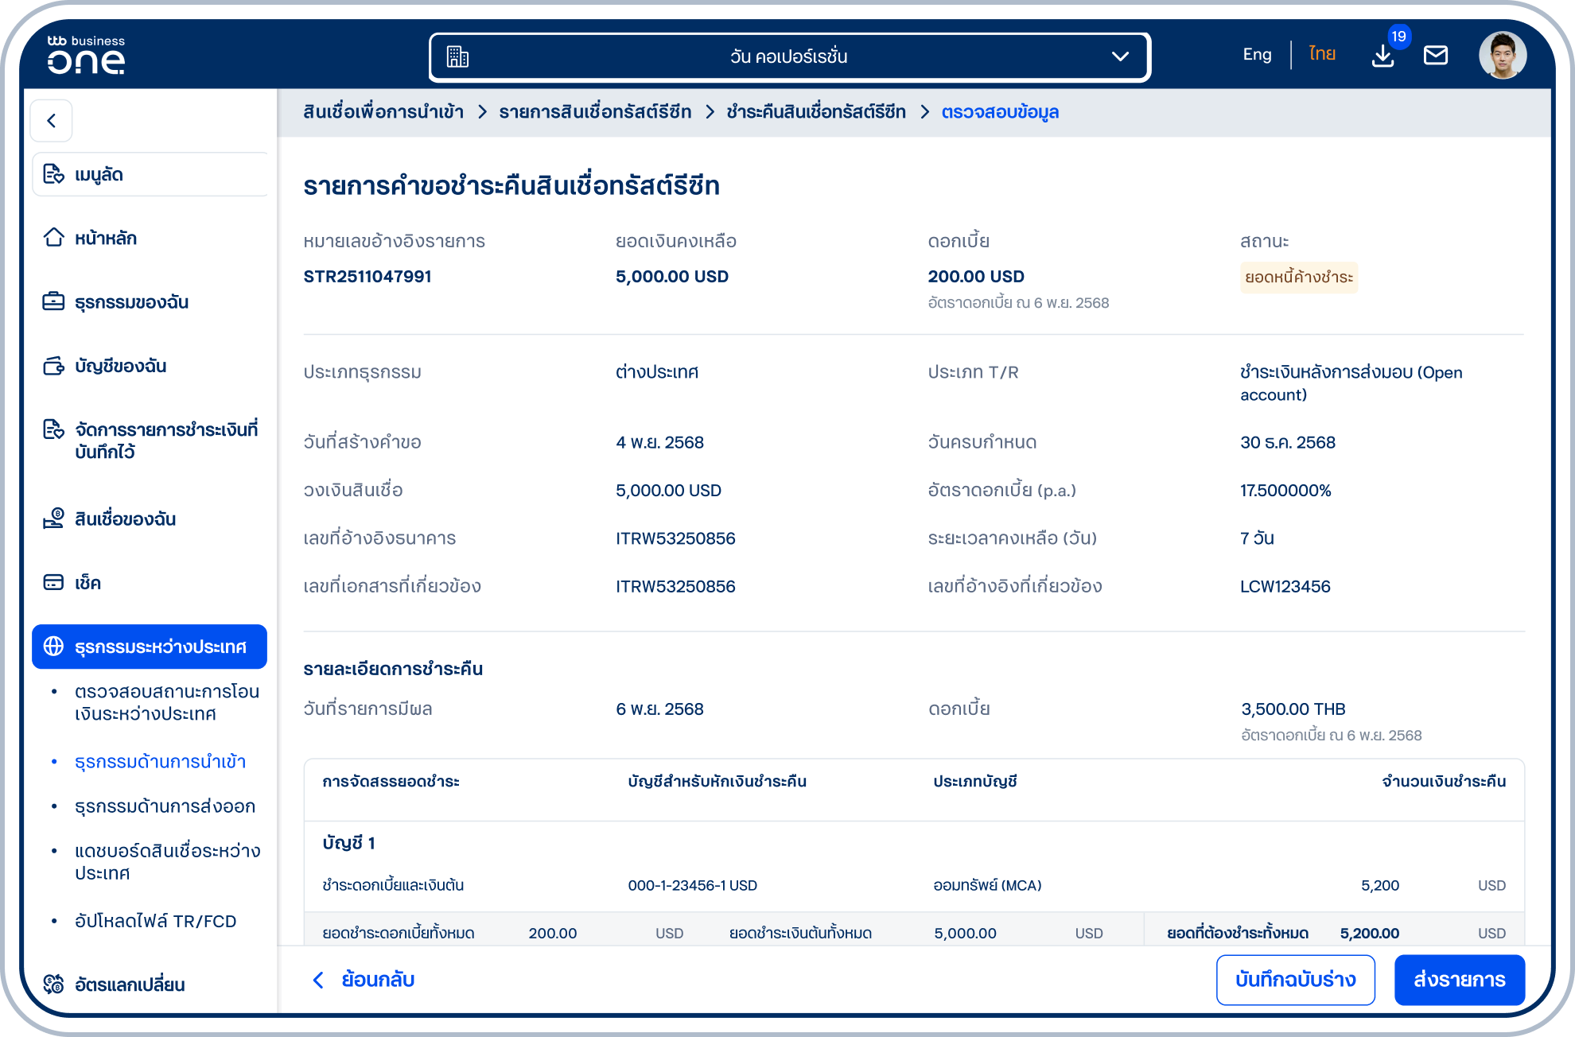Select reference number STR2511047991
Image resolution: width=1575 pixels, height=1037 pixels.
pos(367,276)
